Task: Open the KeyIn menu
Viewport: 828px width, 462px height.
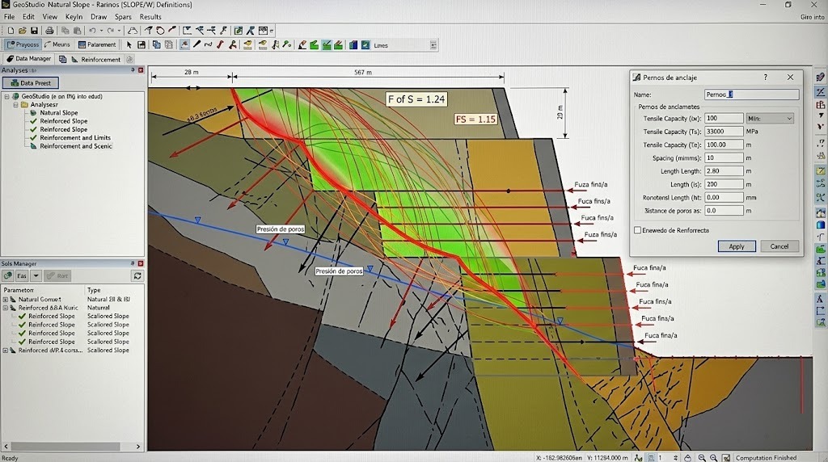Action: 74,17
